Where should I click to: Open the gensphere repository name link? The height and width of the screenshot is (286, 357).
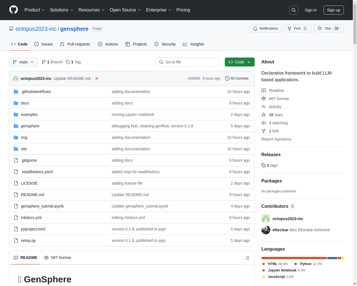tap(74, 29)
